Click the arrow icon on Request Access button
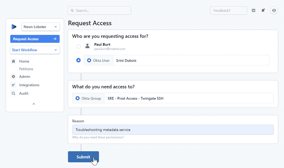This screenshot has height=168, width=284. (x=55, y=39)
